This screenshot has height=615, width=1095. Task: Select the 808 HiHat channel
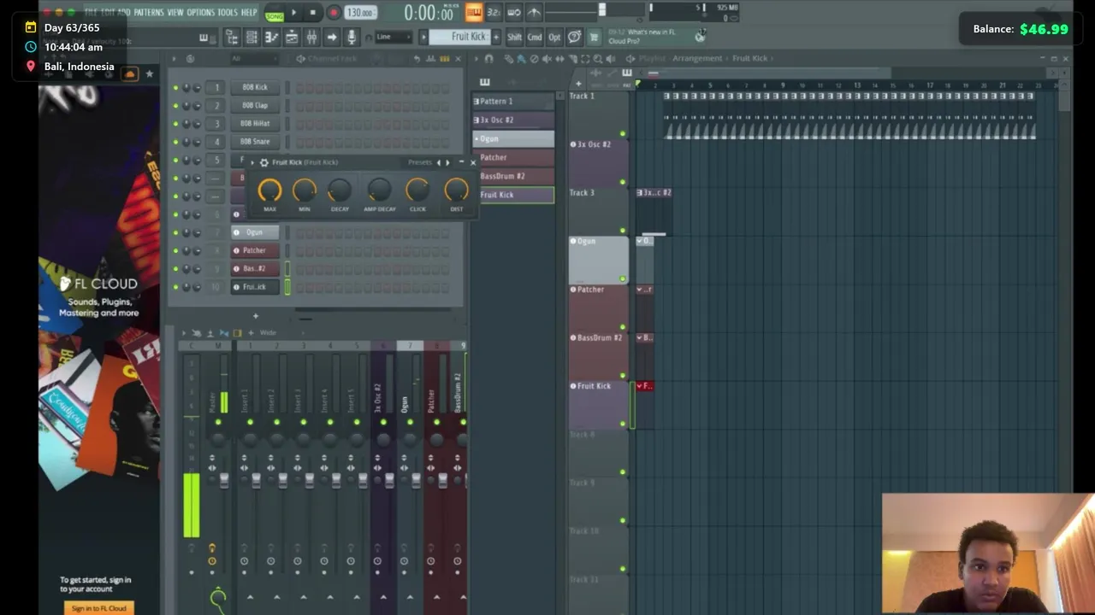point(254,123)
